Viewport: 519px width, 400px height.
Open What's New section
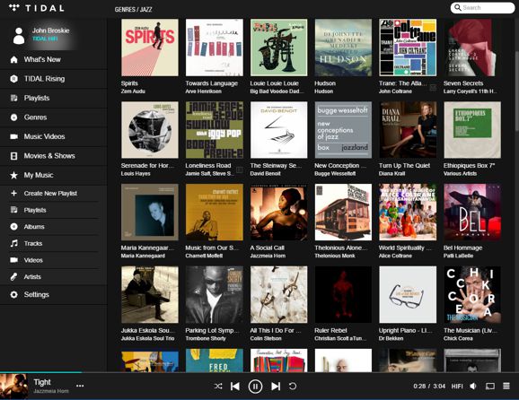[x=54, y=59]
